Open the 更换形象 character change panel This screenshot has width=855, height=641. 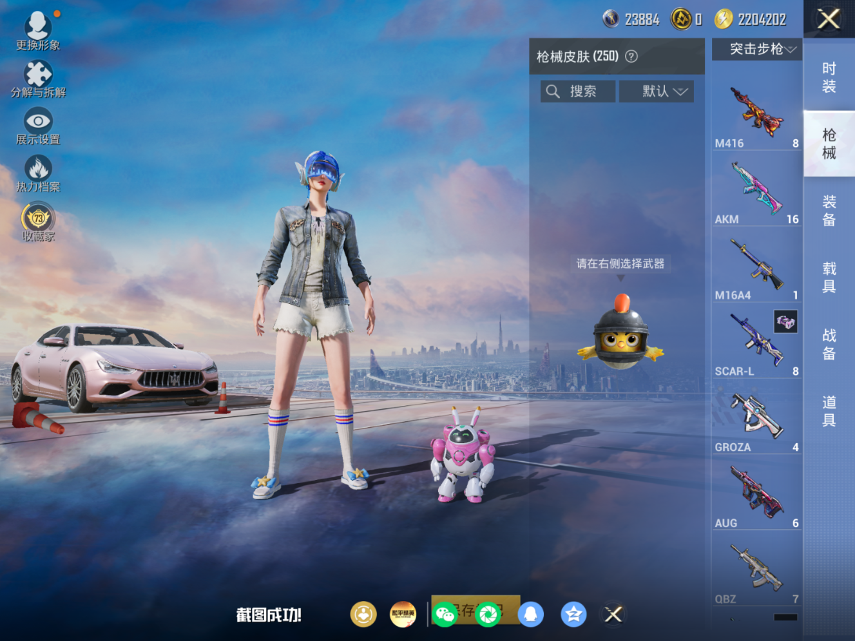(x=38, y=29)
